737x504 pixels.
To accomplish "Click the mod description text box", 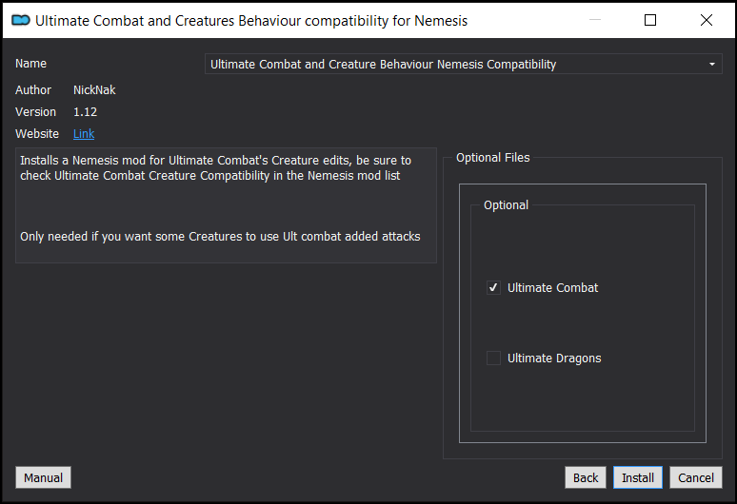I will coord(226,205).
